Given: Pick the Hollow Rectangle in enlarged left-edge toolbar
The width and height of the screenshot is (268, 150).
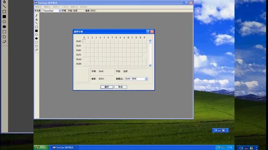Looking at the screenshot, I should [4, 12].
